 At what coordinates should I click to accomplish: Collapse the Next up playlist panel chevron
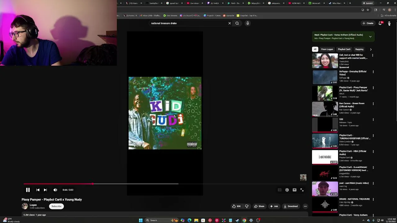pos(370,37)
